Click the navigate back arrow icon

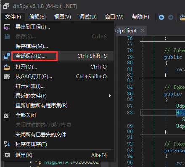(x=161, y=17)
